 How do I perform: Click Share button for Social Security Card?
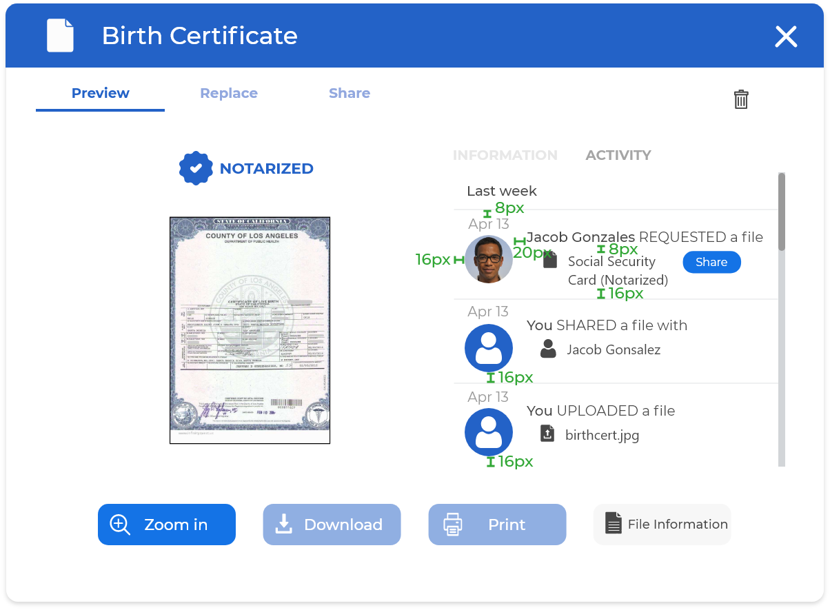pyautogui.click(x=711, y=262)
